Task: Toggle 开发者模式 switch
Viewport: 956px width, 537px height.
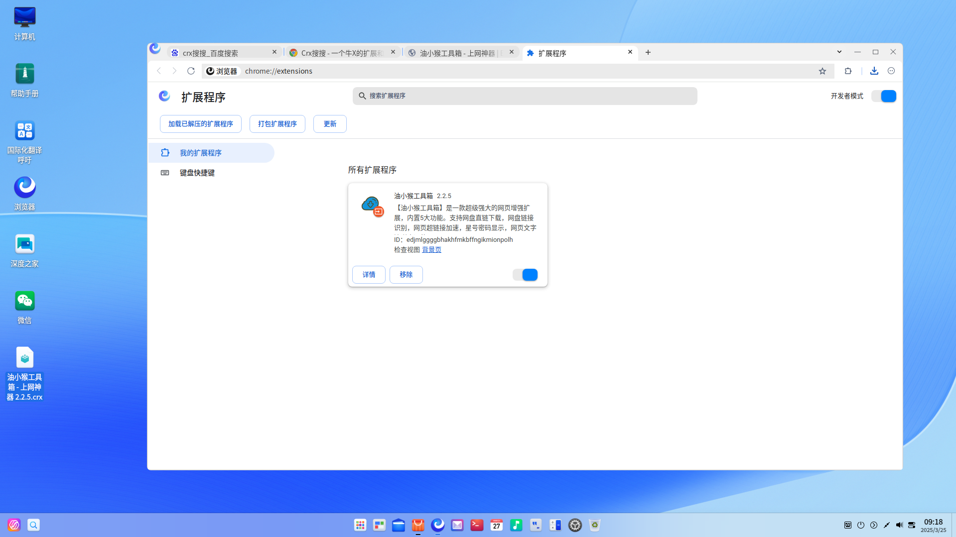Action: [884, 96]
